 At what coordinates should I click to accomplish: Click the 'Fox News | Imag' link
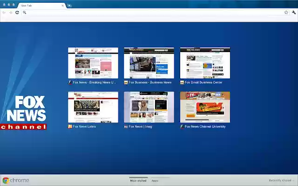click(x=141, y=126)
